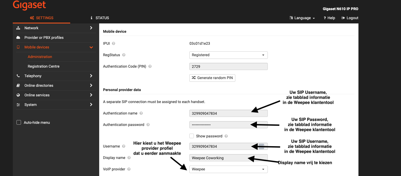Image resolution: width=401 pixels, height=176 pixels.
Task: Open the Language dropdown menu
Action: point(302,18)
